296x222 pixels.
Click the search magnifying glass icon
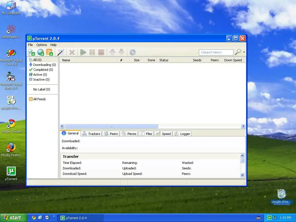238,52
